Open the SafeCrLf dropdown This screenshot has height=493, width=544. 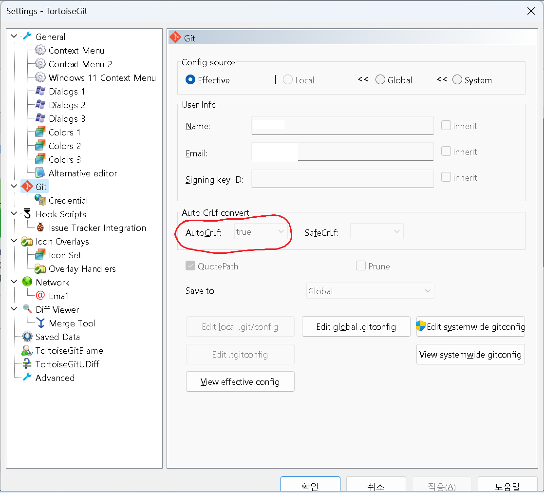point(377,231)
